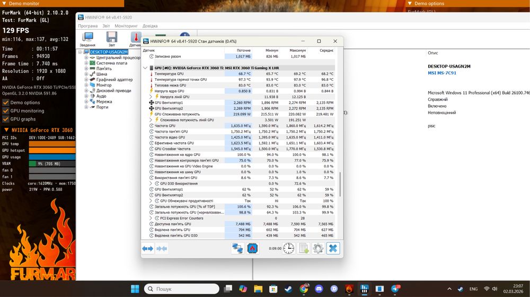Click the HWiNFO taskbar icon
Screen dimensions: 530x297
[x=365, y=289]
